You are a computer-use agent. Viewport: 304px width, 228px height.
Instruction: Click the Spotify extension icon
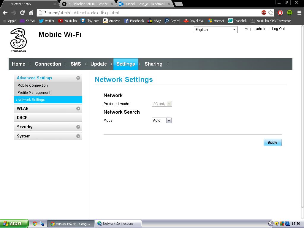289,13
